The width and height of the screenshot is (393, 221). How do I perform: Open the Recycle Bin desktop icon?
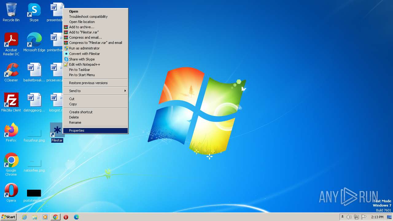[x=11, y=12]
